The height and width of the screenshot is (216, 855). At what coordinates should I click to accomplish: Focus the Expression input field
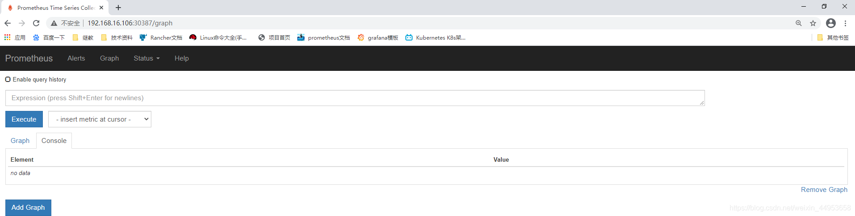point(355,98)
